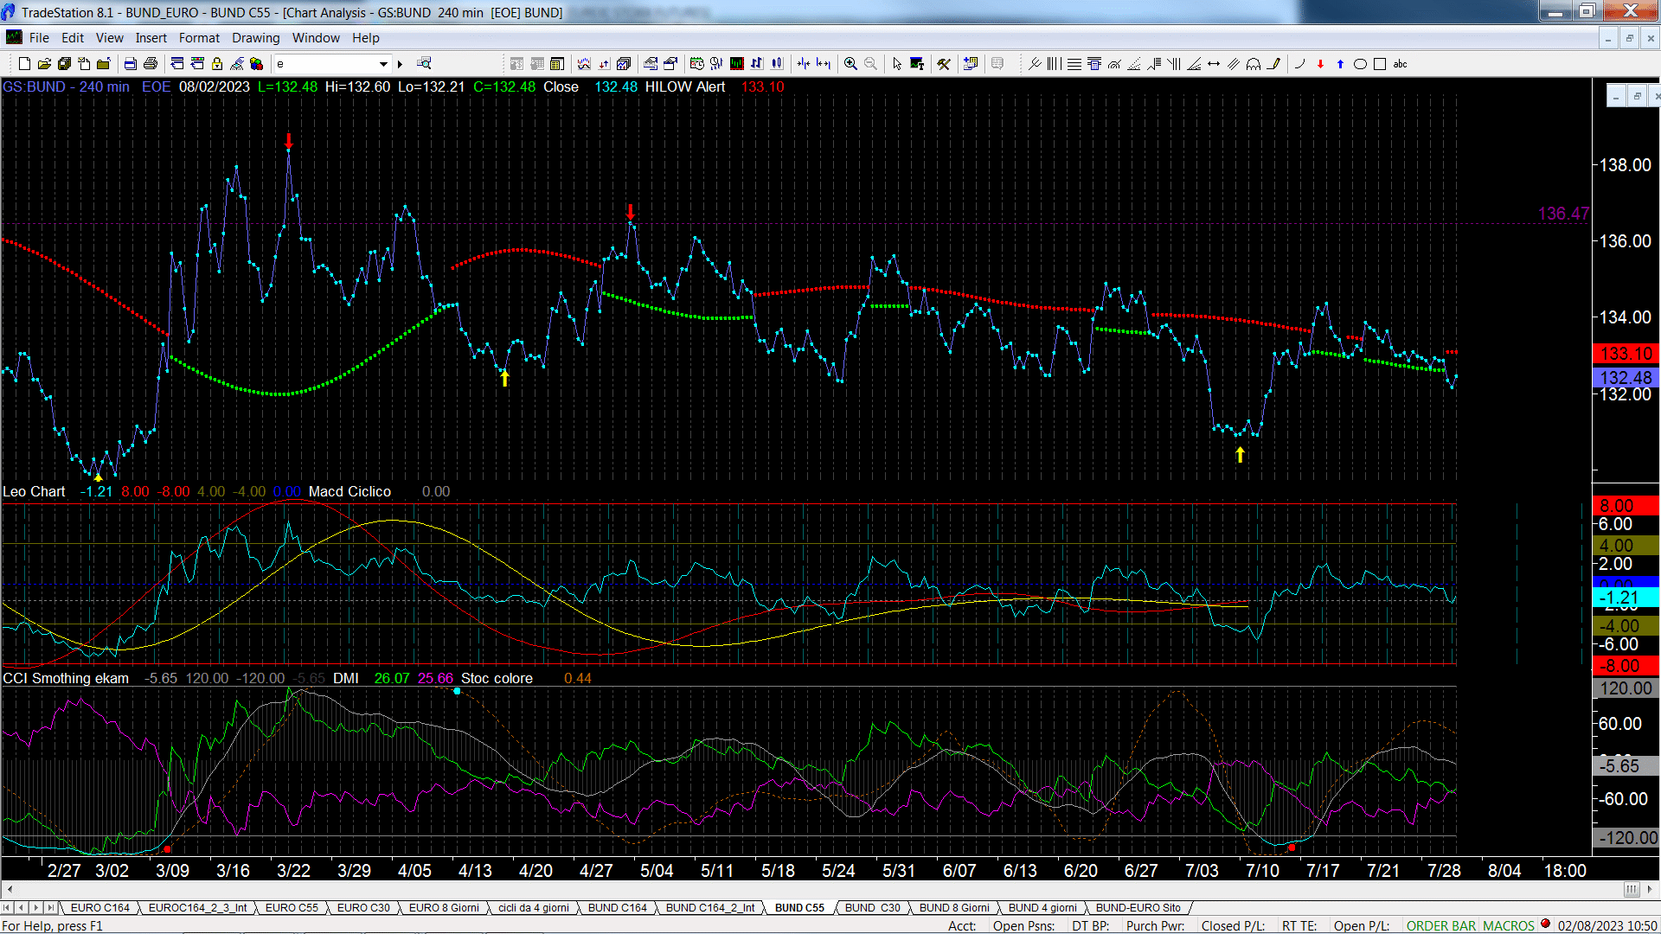Select the pencil drawing tool
This screenshot has width=1661, height=934.
pos(1273,64)
